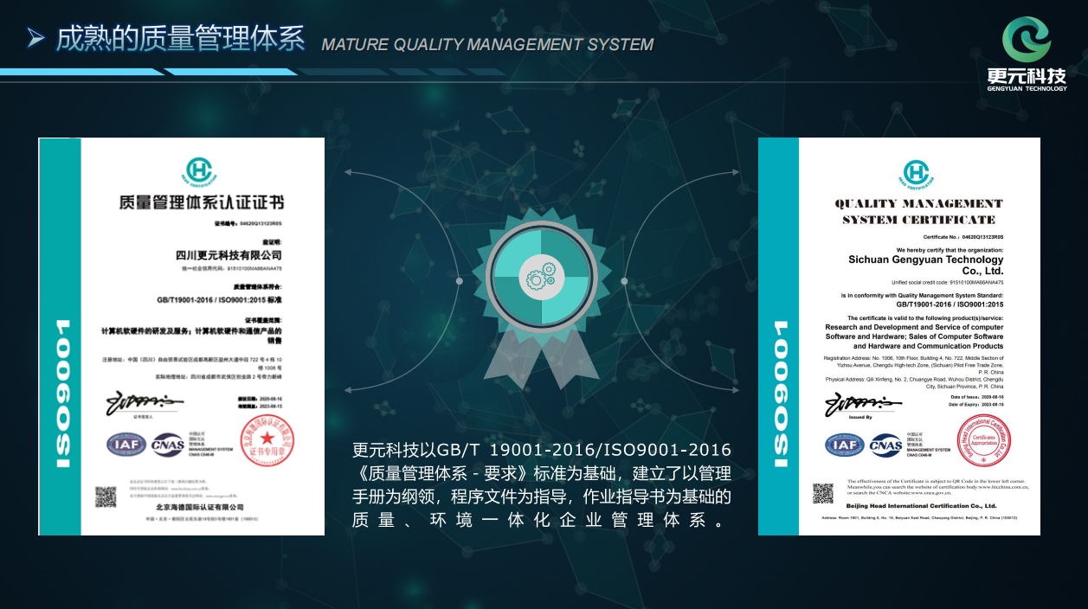Click 'Sichuan Gengyuan Technology Co., Ltd.' text
Image resolution: width=1088 pixels, height=609 pixels.
[x=926, y=265]
